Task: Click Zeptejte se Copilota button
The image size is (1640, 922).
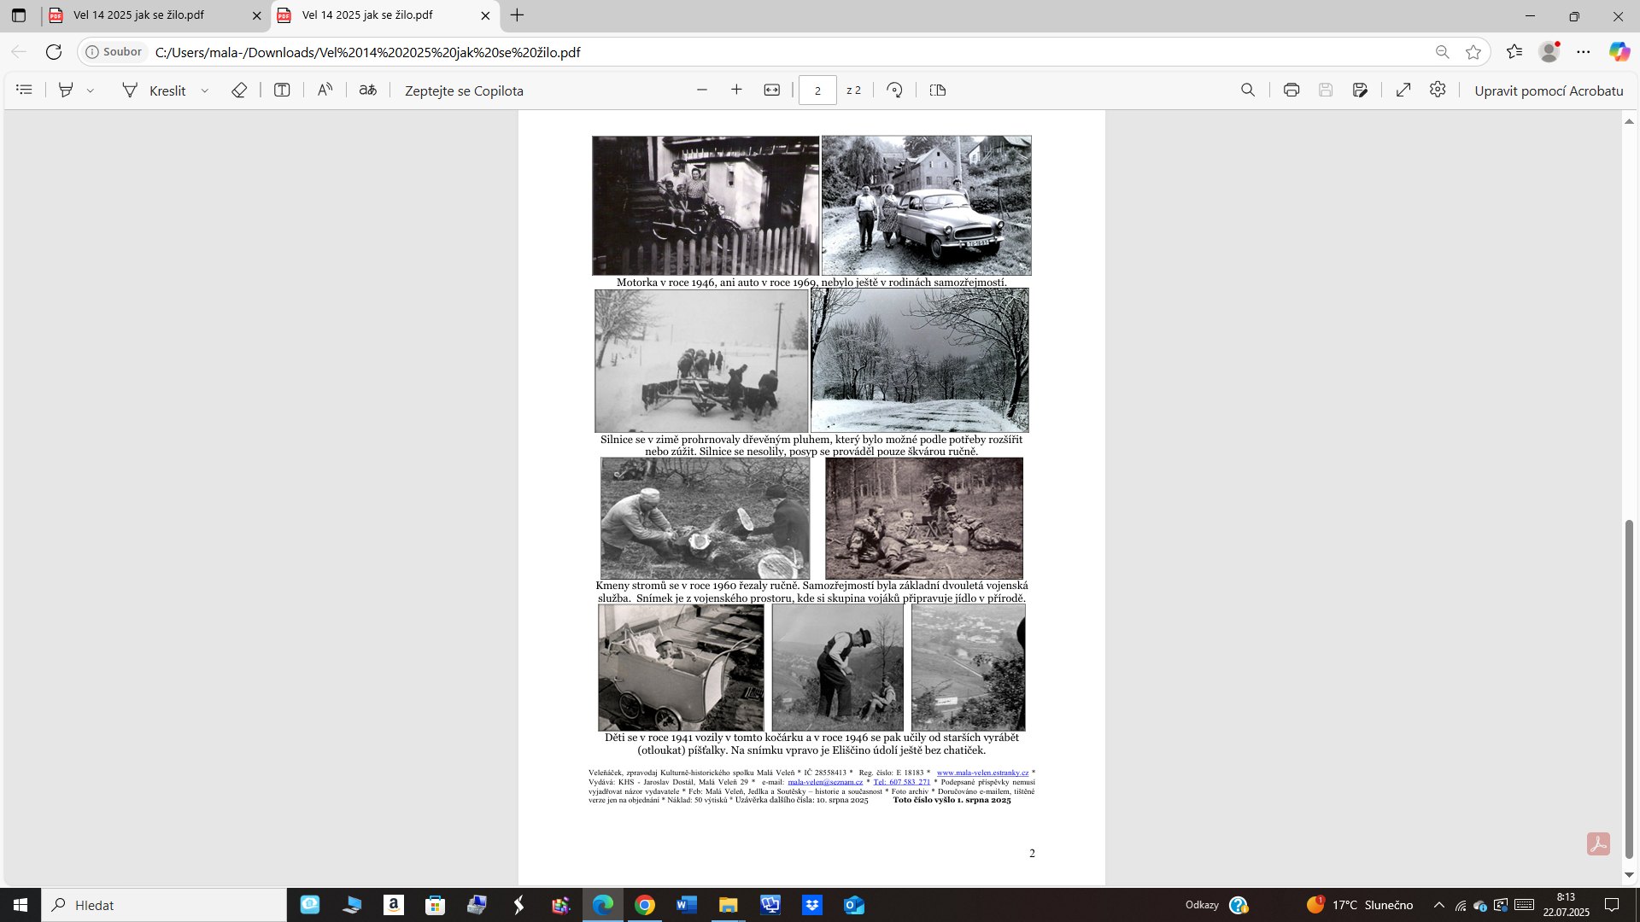Action: pyautogui.click(x=464, y=90)
